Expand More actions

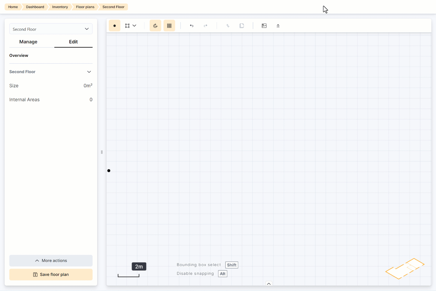(x=51, y=261)
